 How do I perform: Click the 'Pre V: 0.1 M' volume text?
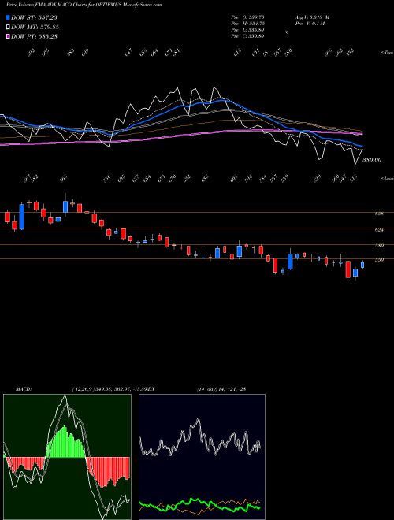pos(309,24)
